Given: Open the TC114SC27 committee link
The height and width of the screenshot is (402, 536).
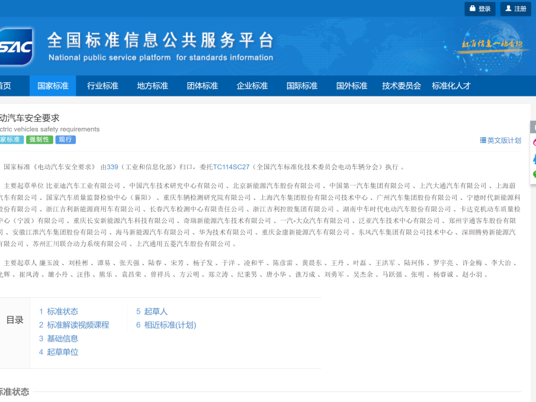Looking at the screenshot, I should pos(231,167).
